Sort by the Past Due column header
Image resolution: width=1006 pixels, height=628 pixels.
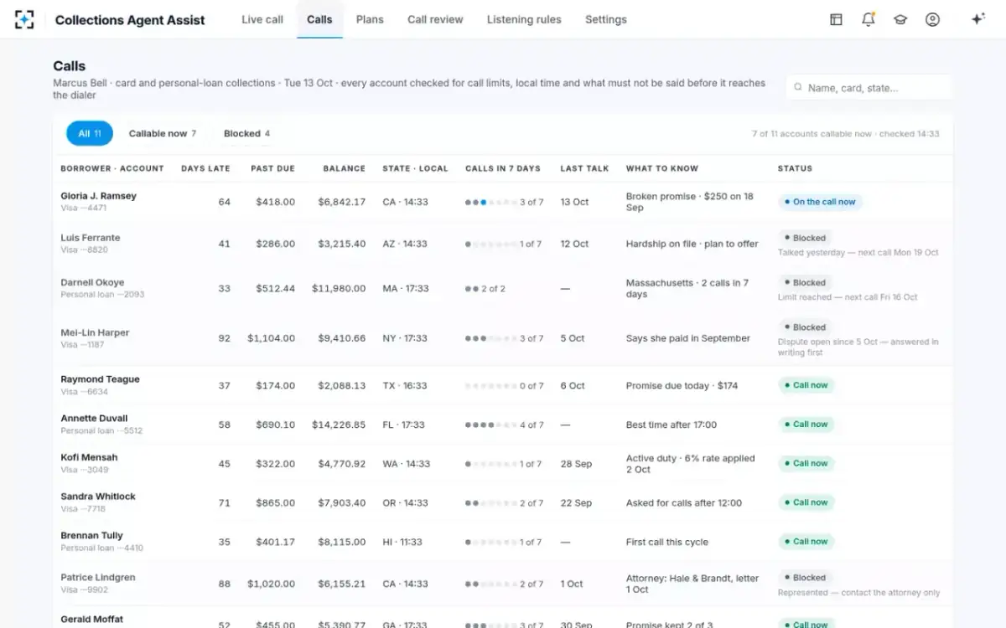click(272, 168)
